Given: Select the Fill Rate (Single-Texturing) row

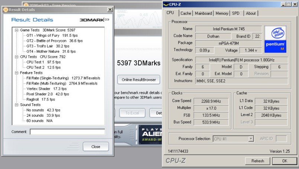Looking at the screenshot, I should tap(63, 78).
